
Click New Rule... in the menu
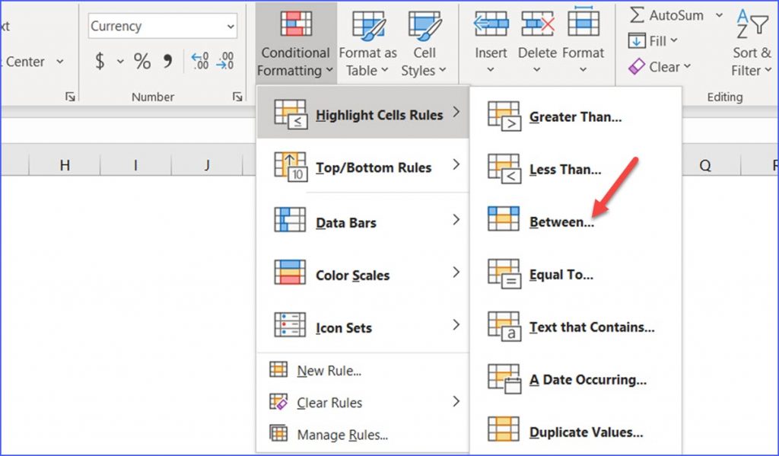(x=329, y=371)
